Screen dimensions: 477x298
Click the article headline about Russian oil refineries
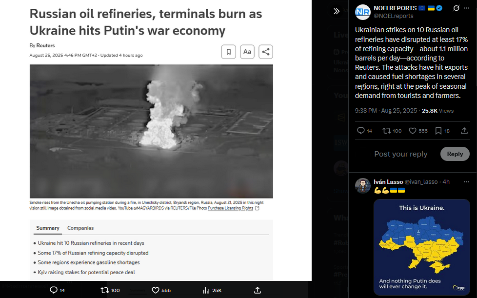tap(146, 22)
